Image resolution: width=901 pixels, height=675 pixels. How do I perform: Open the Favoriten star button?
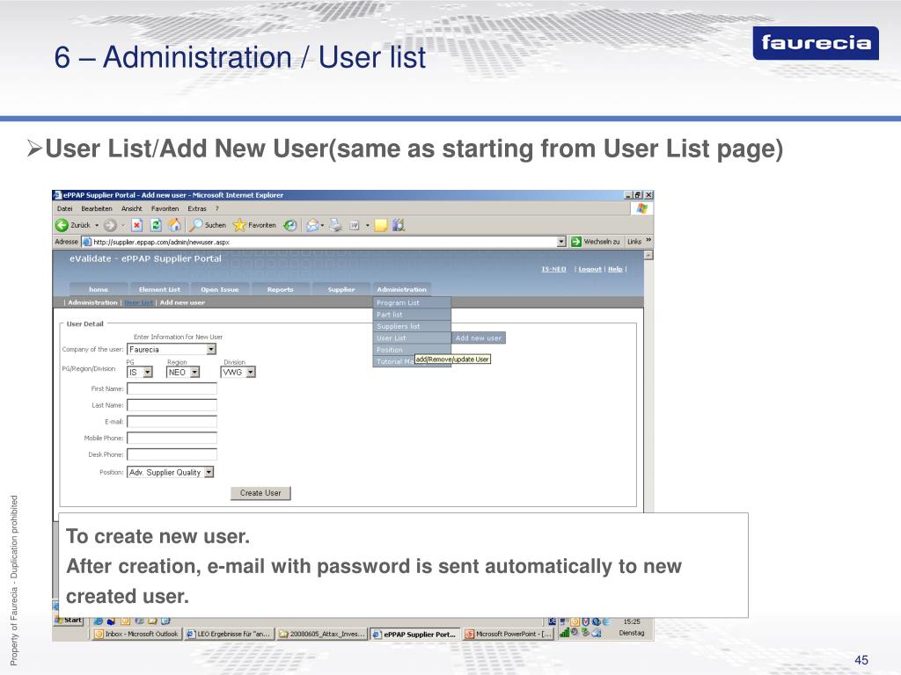(254, 225)
